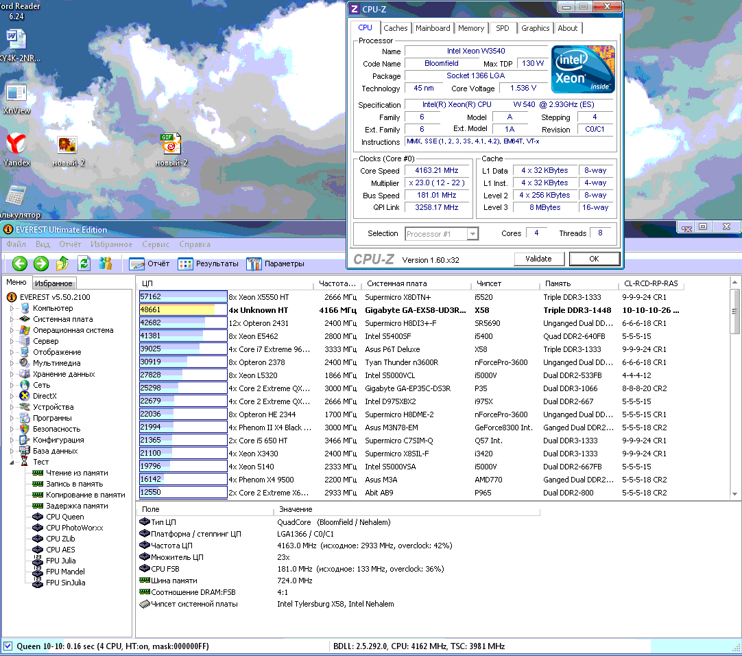Screen dimensions: 742x656
Task: Toggle the Queen 10-10 status bar checkbox
Action: point(8,646)
